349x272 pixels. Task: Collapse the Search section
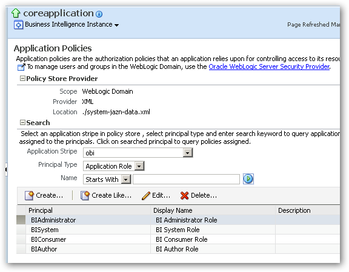(22, 122)
